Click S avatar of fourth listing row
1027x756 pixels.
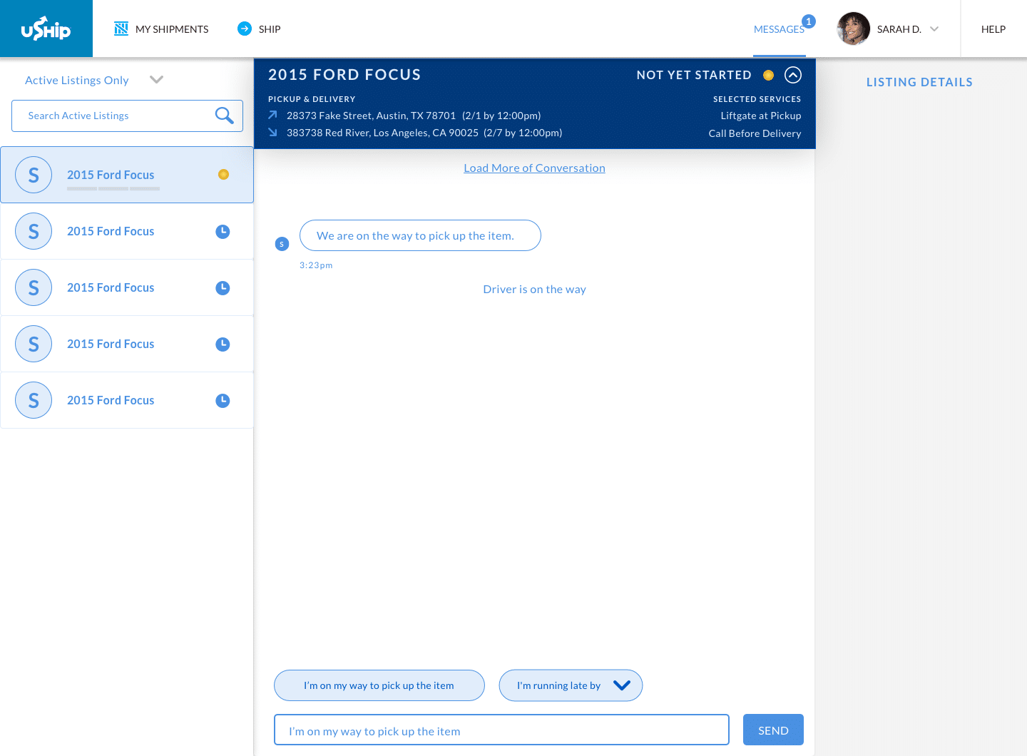34,344
